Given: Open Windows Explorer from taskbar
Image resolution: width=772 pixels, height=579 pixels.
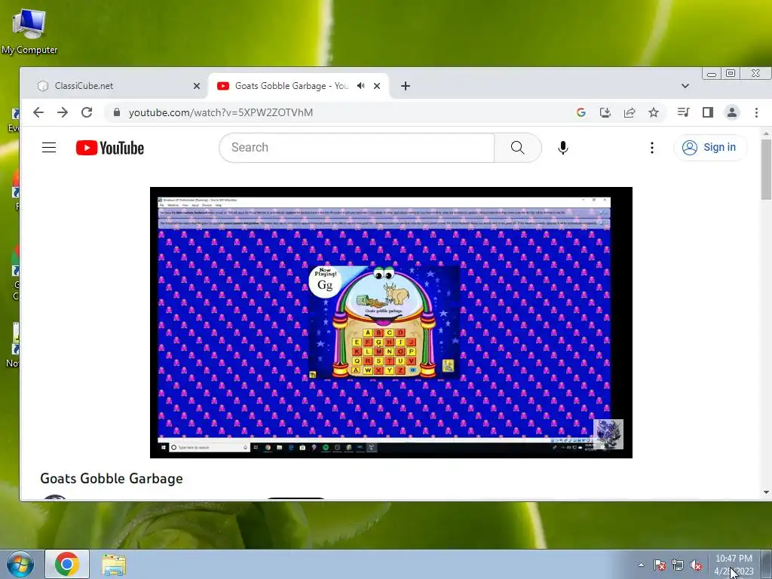Looking at the screenshot, I should (114, 565).
